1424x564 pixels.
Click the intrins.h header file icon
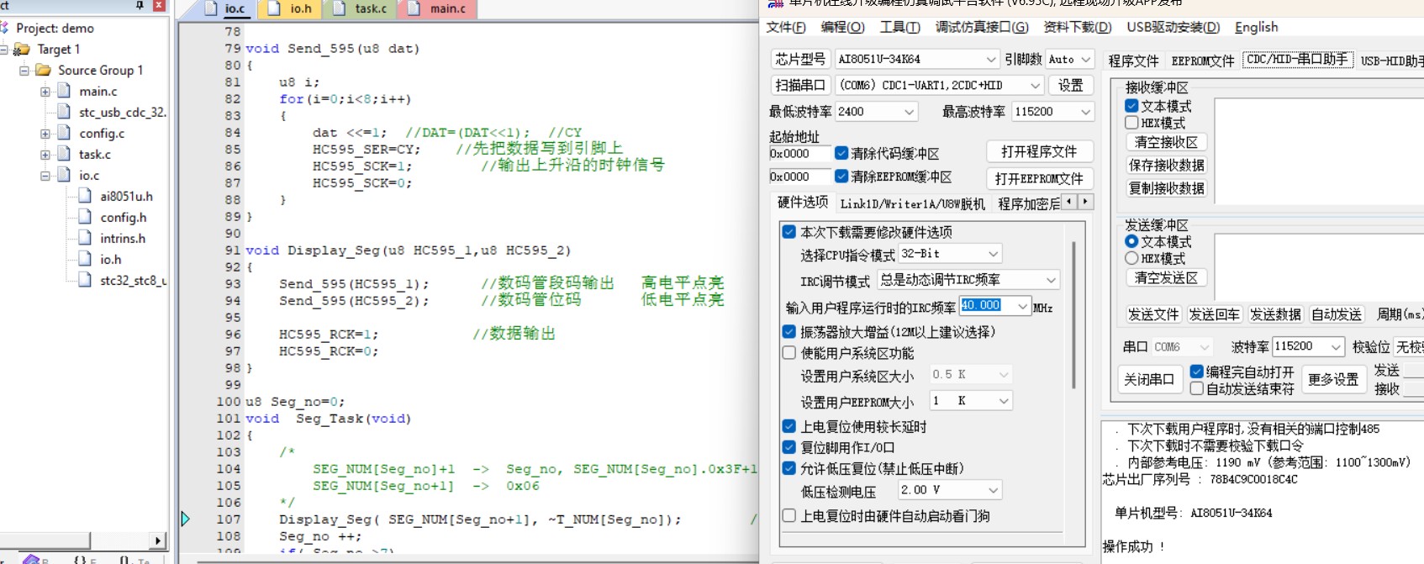pos(85,238)
